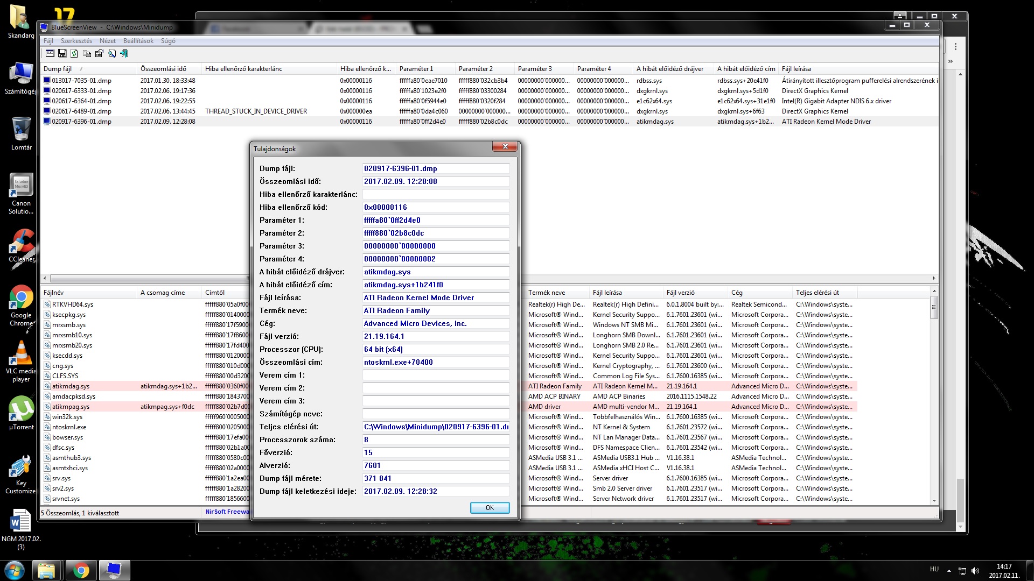This screenshot has height=581, width=1034.
Task: Click OK in the Tulajdonságok dialog
Action: point(490,508)
